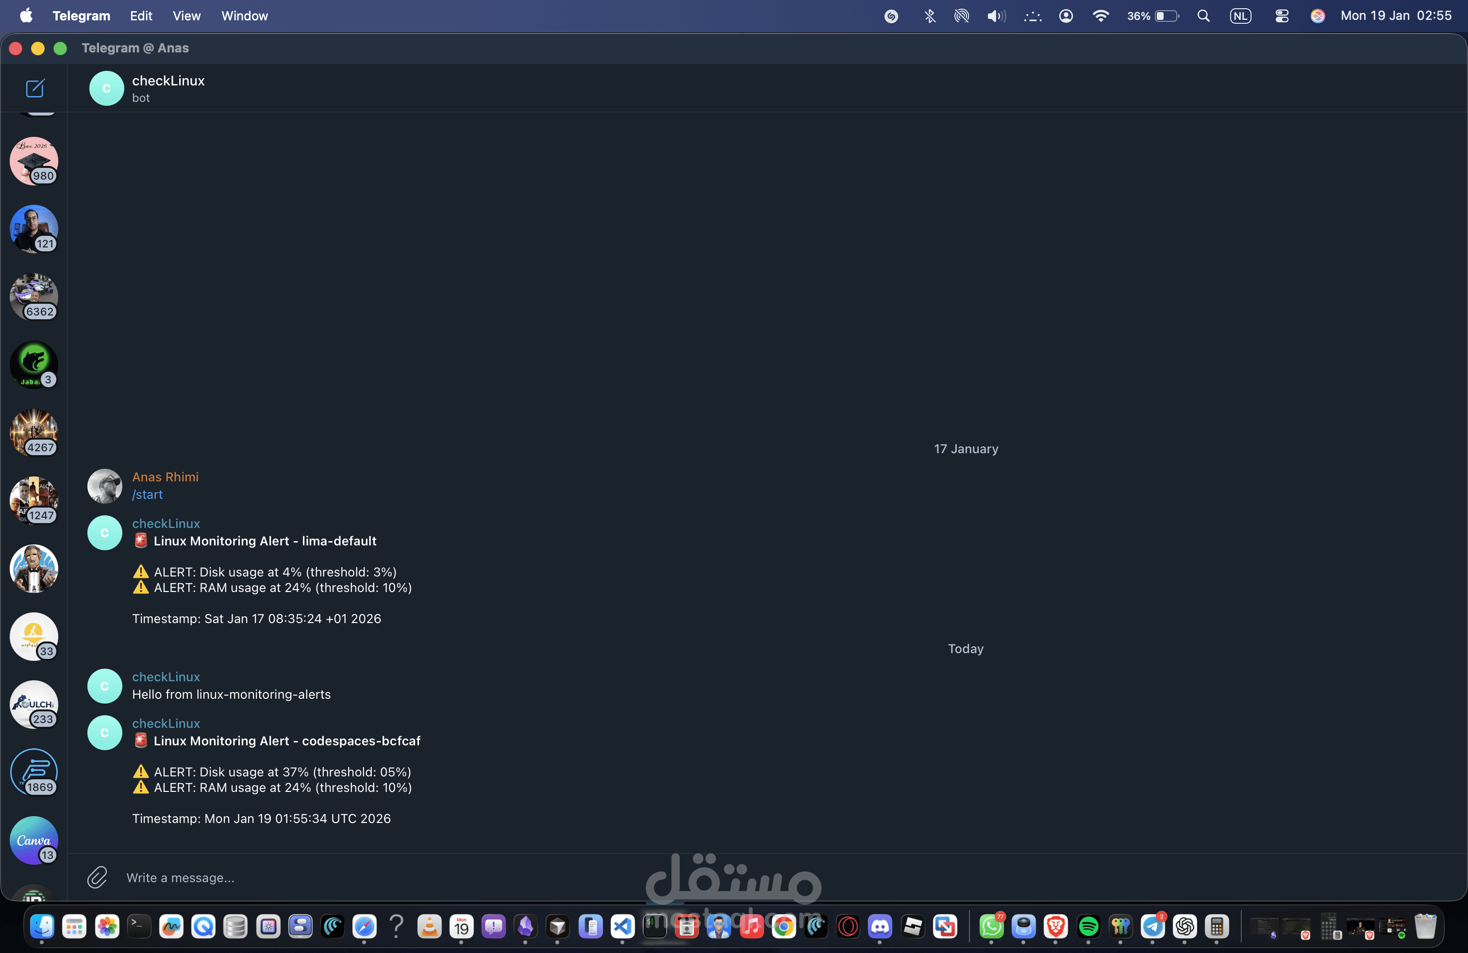
Task: Click the attach file paperclip icon
Action: point(97,877)
